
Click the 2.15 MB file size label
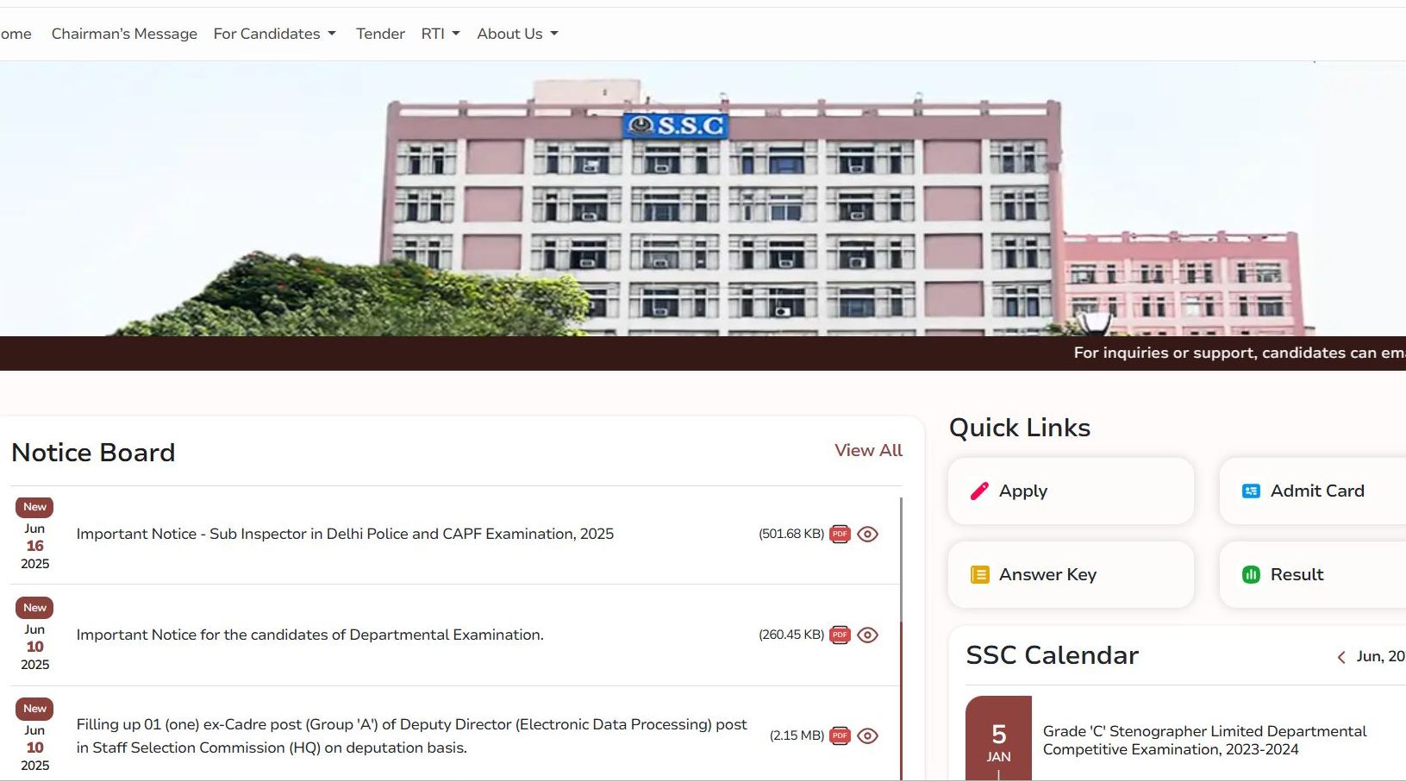pos(797,735)
